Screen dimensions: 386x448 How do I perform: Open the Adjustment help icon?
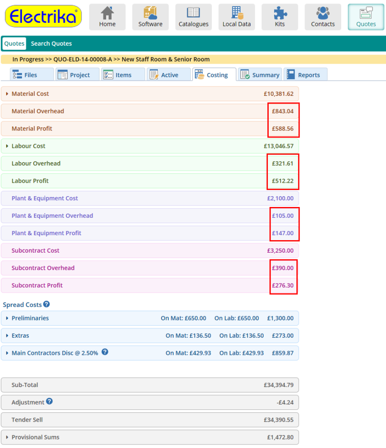(x=49, y=402)
